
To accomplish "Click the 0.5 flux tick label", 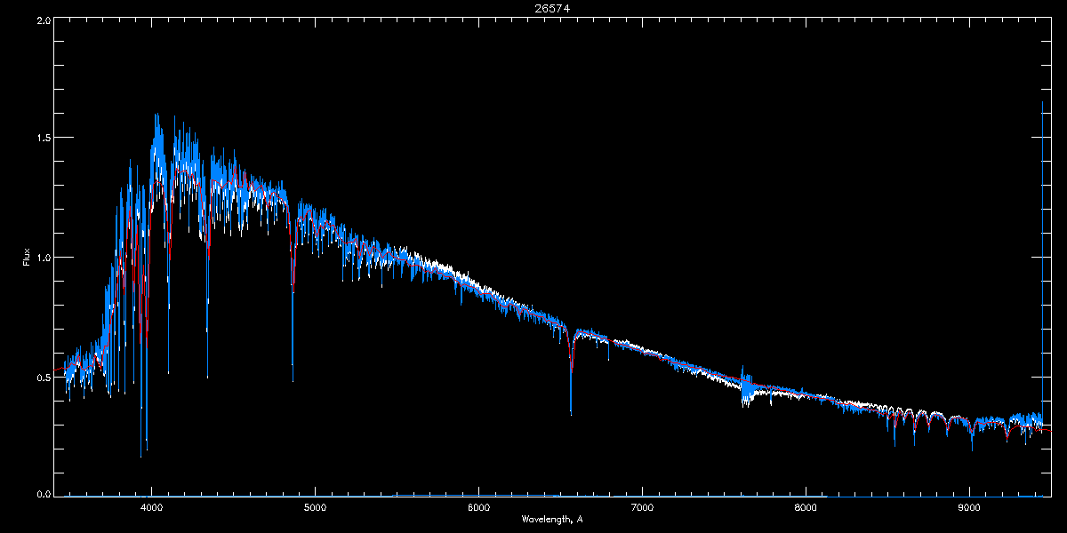I will click(x=43, y=376).
